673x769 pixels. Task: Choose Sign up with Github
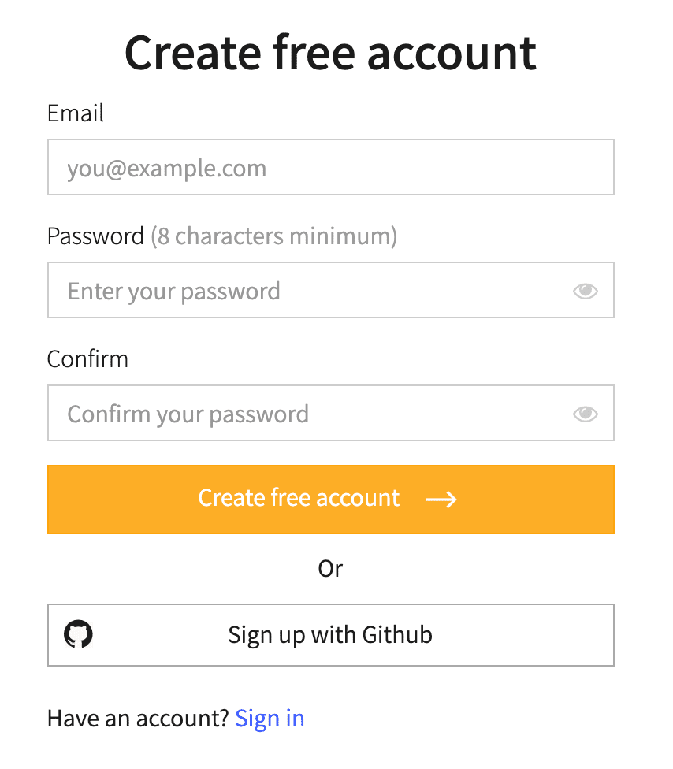(331, 635)
